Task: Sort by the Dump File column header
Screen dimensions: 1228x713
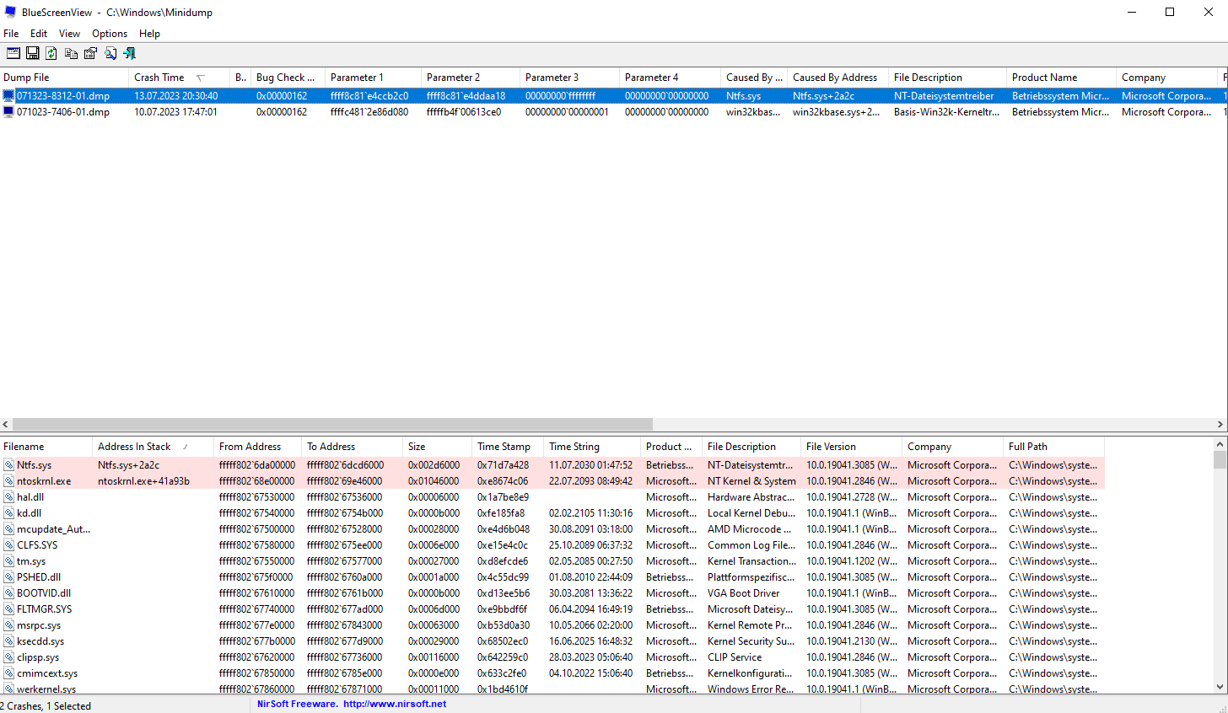Action: pyautogui.click(x=65, y=78)
